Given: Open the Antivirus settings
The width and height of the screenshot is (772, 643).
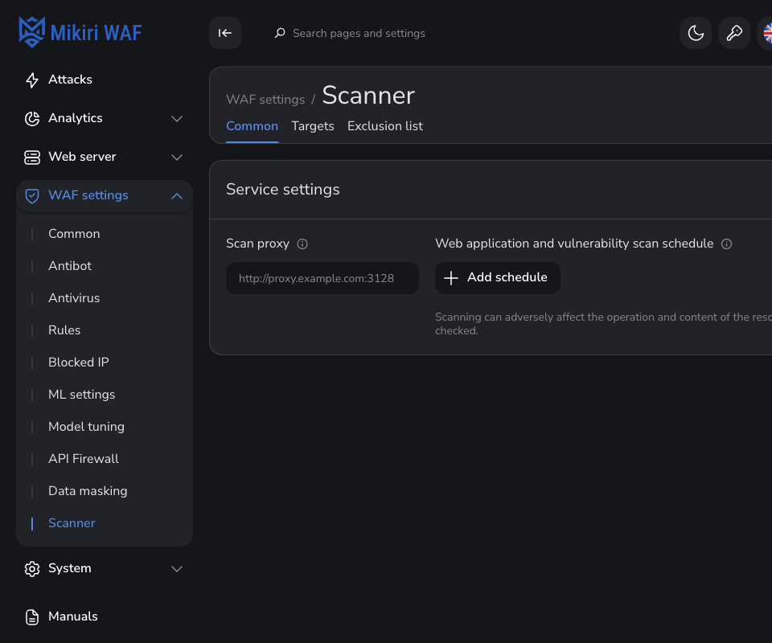Looking at the screenshot, I should (x=74, y=298).
